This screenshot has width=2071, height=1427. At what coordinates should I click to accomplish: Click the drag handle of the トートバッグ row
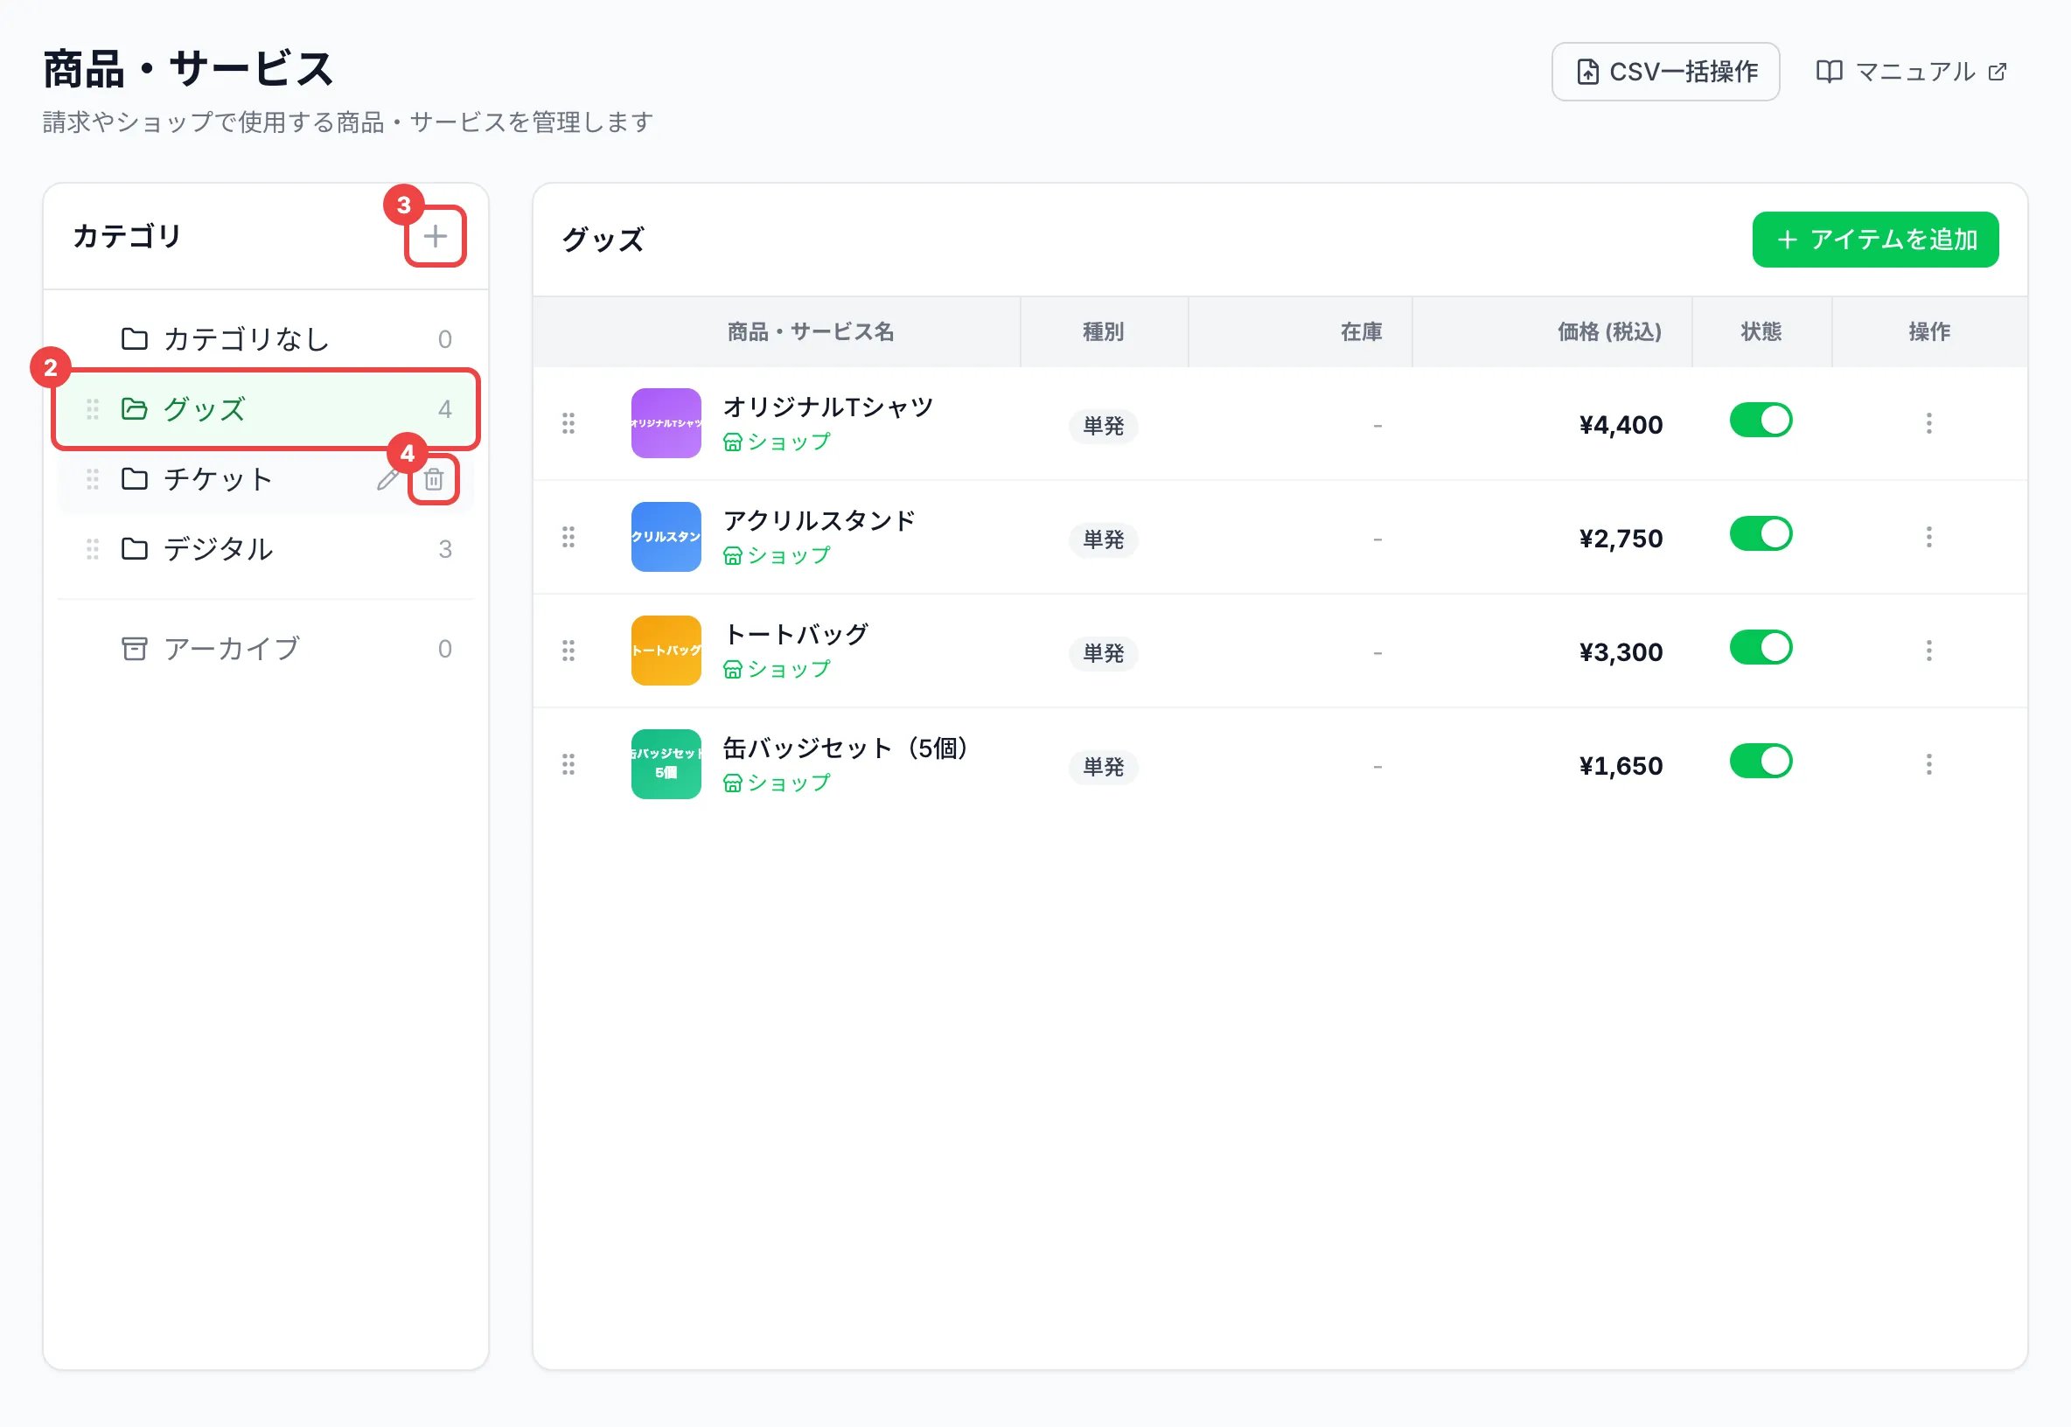568,650
